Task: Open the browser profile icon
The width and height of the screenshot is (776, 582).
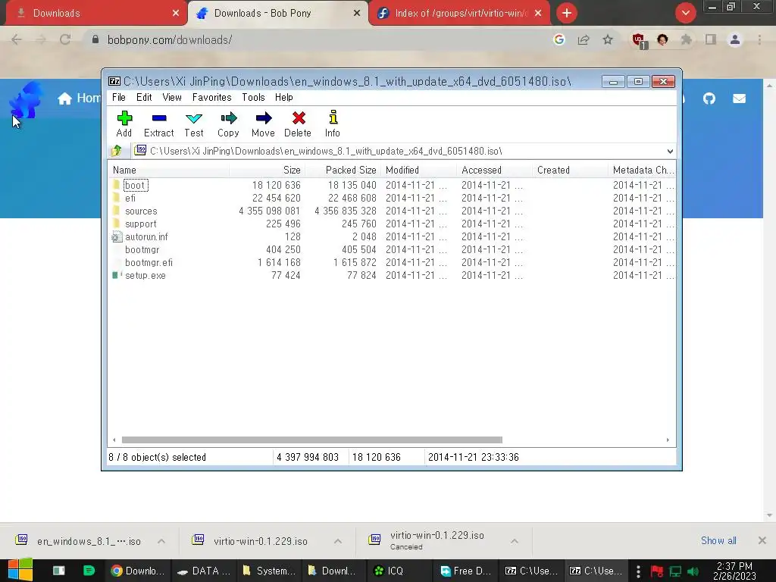Action: pos(735,39)
